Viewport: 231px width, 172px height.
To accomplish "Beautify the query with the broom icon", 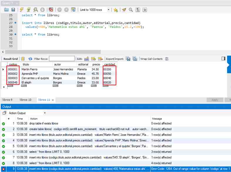I will coord(124,10).
